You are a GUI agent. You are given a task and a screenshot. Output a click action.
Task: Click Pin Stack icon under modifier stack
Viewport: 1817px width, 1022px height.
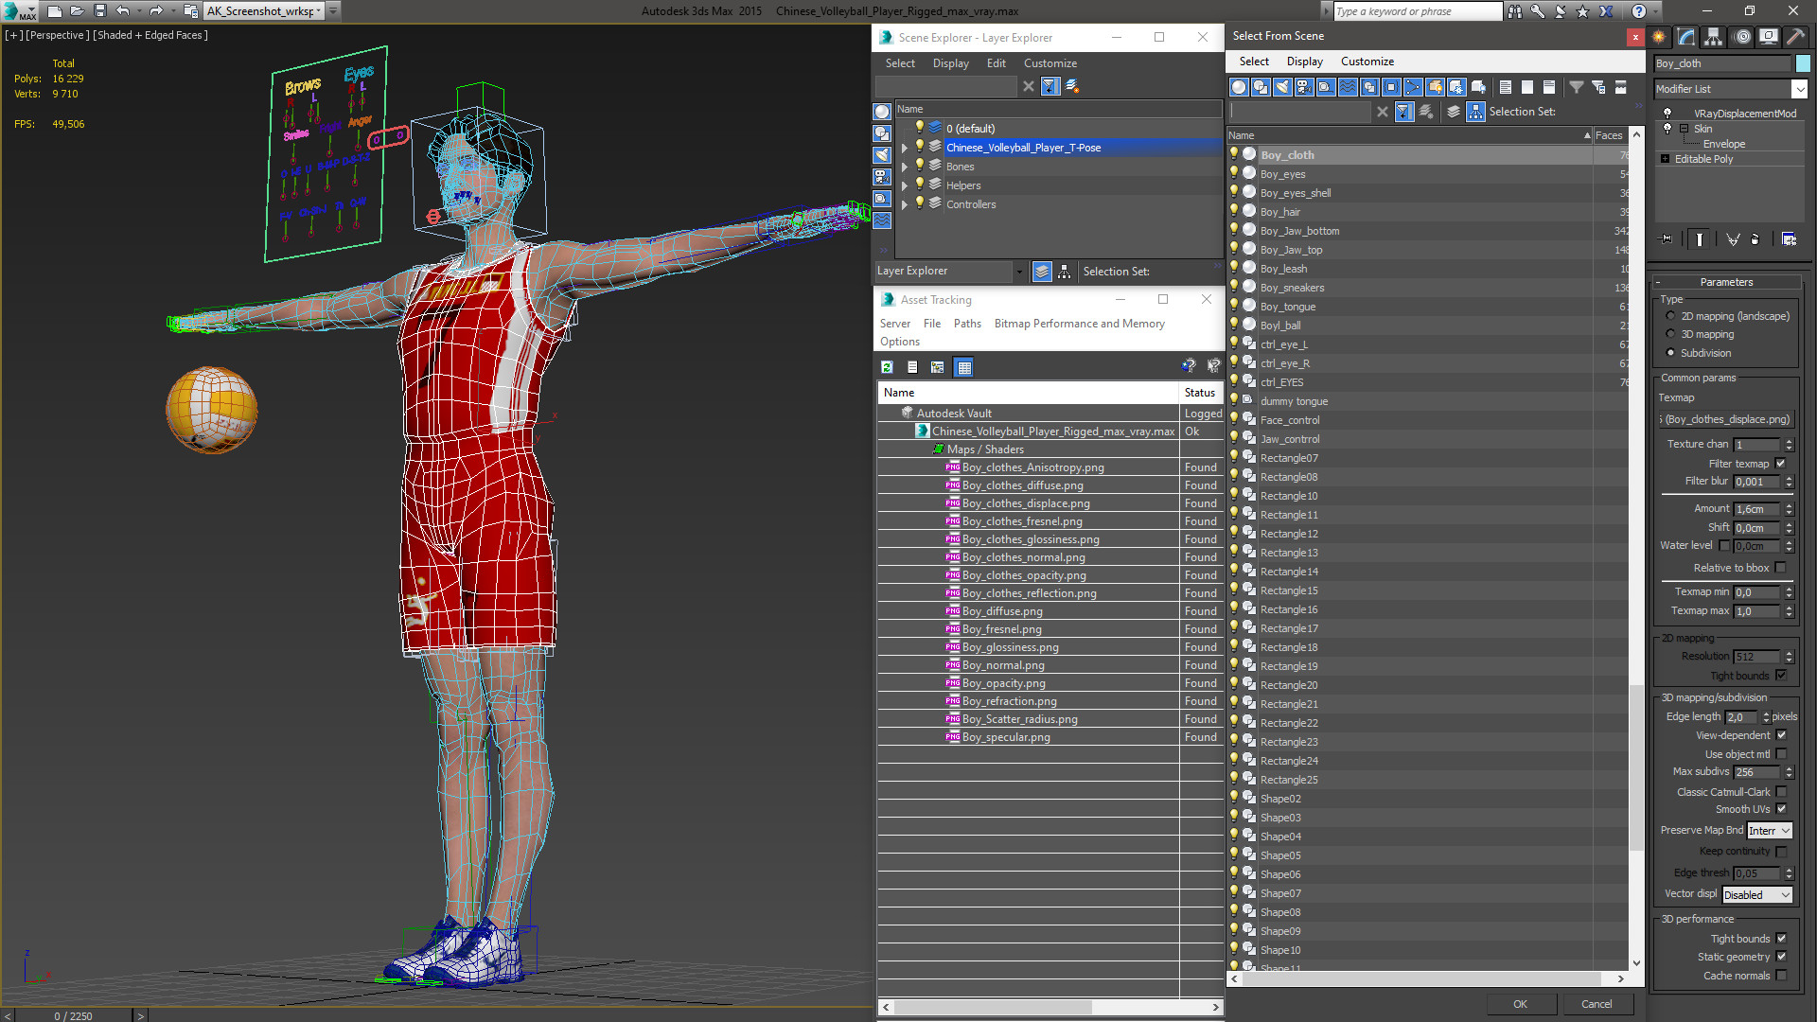[1667, 239]
